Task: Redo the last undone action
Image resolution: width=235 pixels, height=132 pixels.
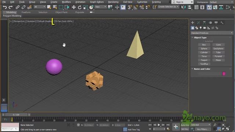Action: [11, 7]
